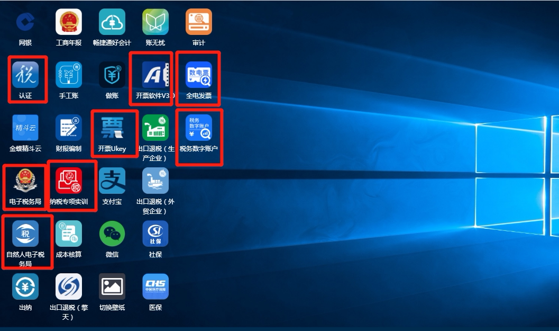Image resolution: width=559 pixels, height=331 pixels.
Task: Launch the 医保 medical insurance icon
Action: tap(155, 287)
